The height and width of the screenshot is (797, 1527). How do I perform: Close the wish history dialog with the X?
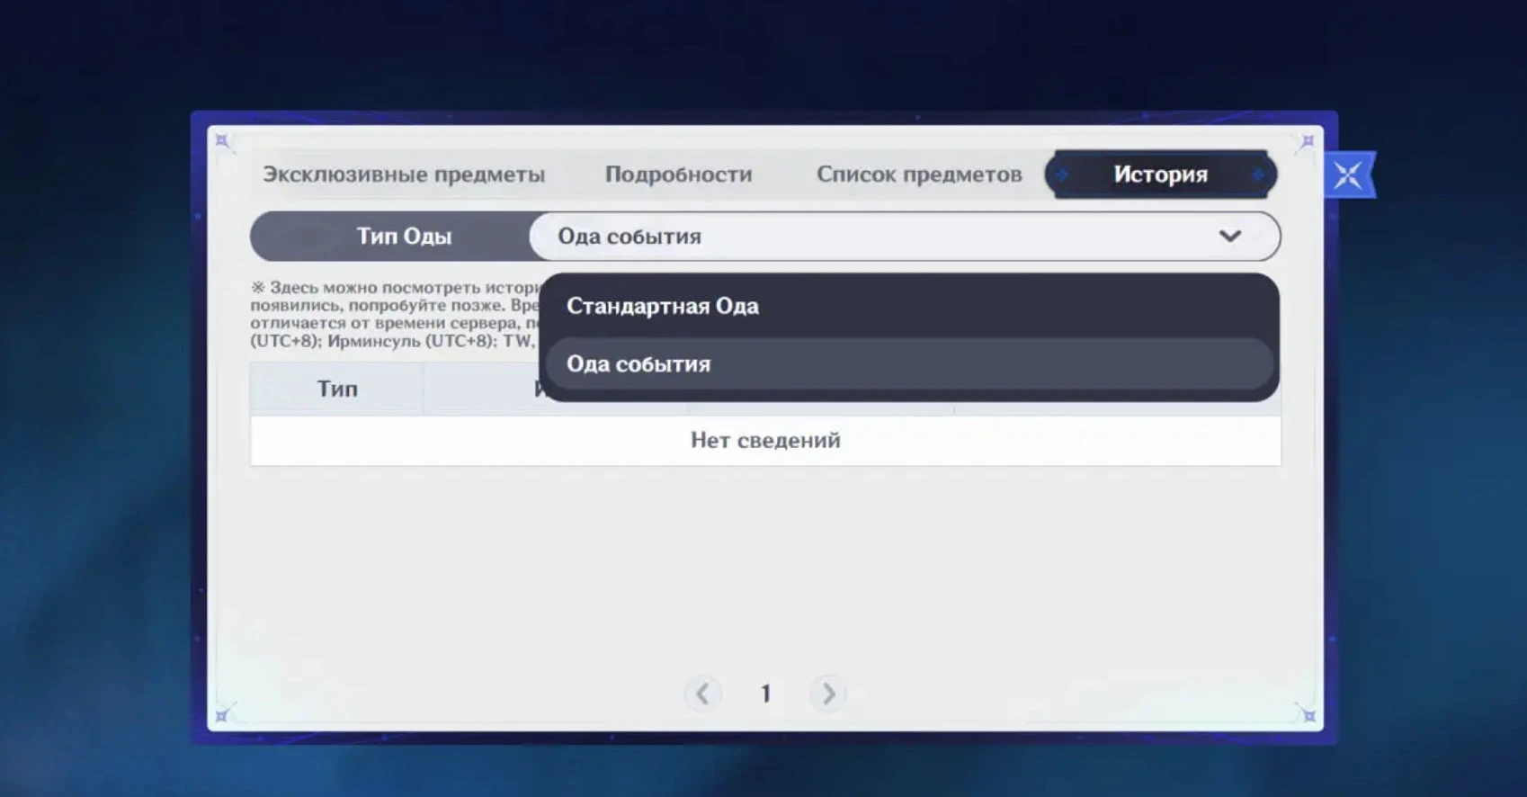point(1347,175)
